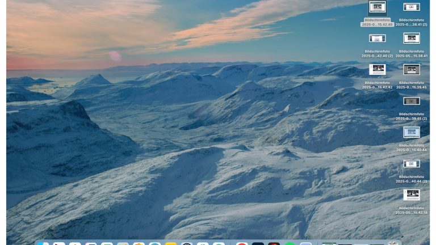Click Bildschirmfoto thumbnail ending 42.40 (2)

coord(377,38)
